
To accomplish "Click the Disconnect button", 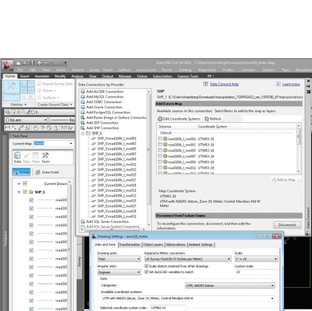I will click(287, 224).
